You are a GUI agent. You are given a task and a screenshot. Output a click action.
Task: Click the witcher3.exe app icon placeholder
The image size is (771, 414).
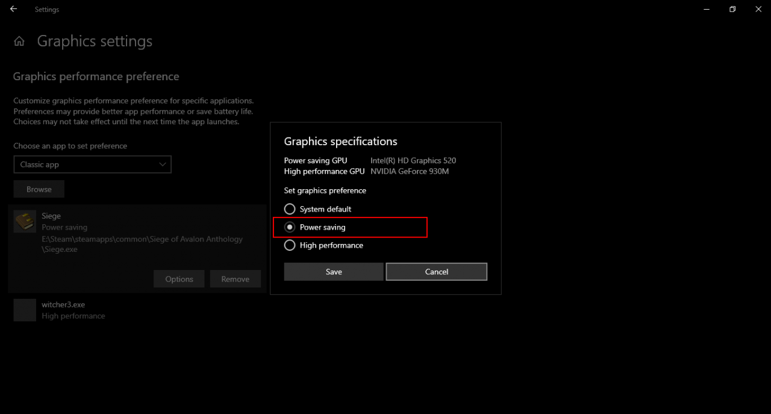tap(25, 310)
